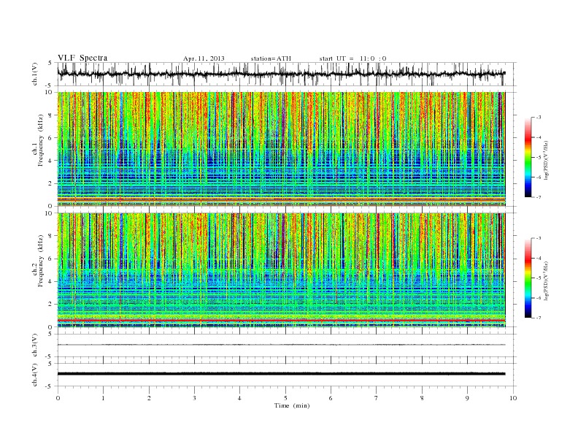Click time axis tick label "5" at bottom

[x=285, y=398]
